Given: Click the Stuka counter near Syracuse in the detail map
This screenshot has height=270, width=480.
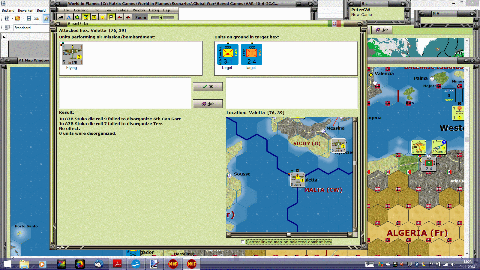Looking at the screenshot, I should click(339, 146).
